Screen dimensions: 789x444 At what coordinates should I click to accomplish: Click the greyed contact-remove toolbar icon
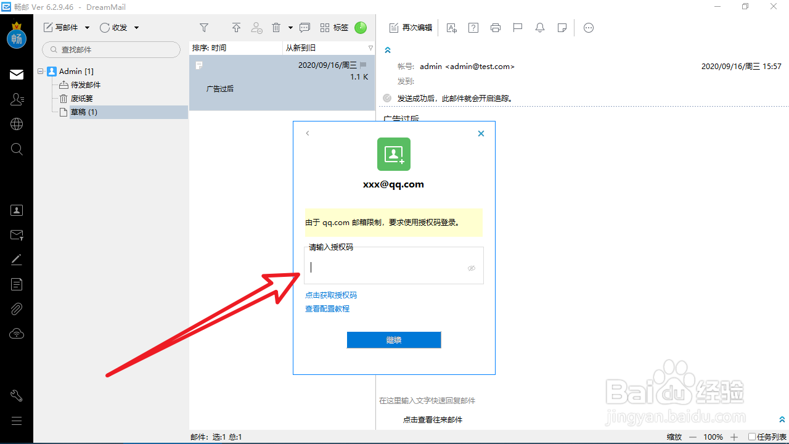click(257, 28)
